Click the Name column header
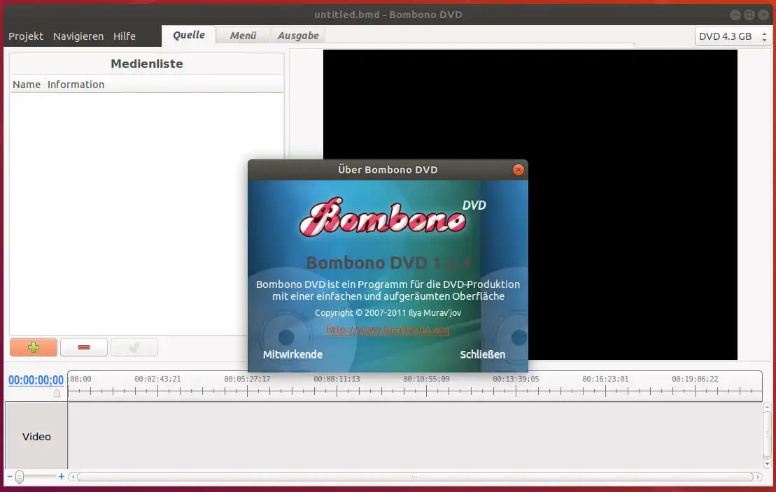Screen dimensions: 776x492 [27, 85]
